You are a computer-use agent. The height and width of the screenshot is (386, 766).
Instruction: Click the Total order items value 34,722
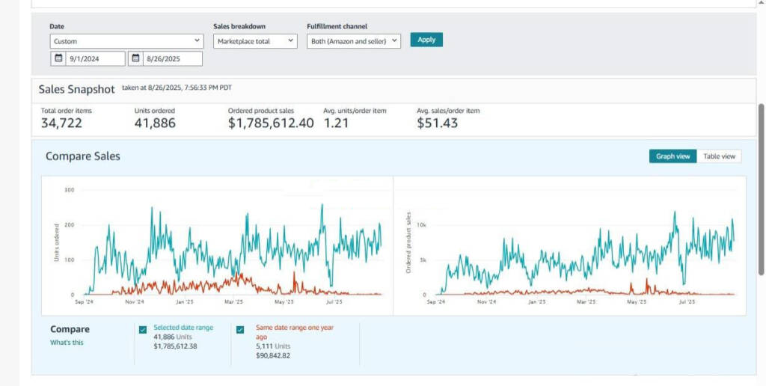(x=61, y=123)
